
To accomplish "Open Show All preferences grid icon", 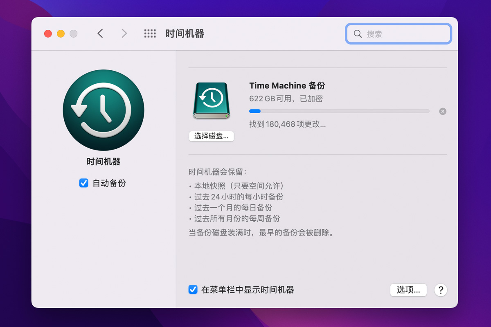I will [150, 34].
